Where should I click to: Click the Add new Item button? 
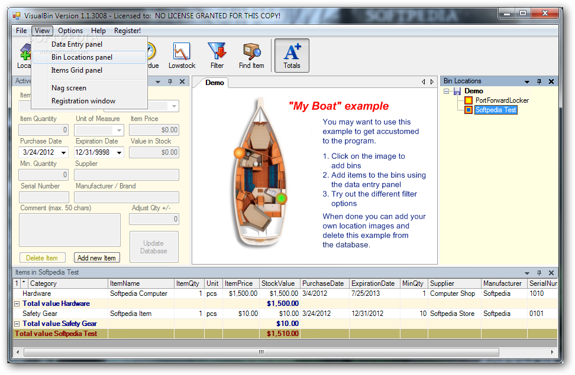(x=96, y=258)
